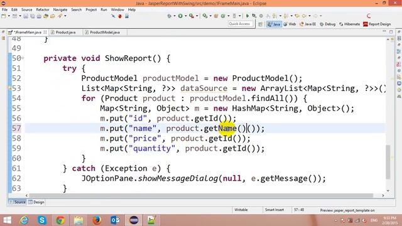Click the warning marker on line 53
Image resolution: width=402 pixels, height=226 pixels.
[x=10, y=89]
